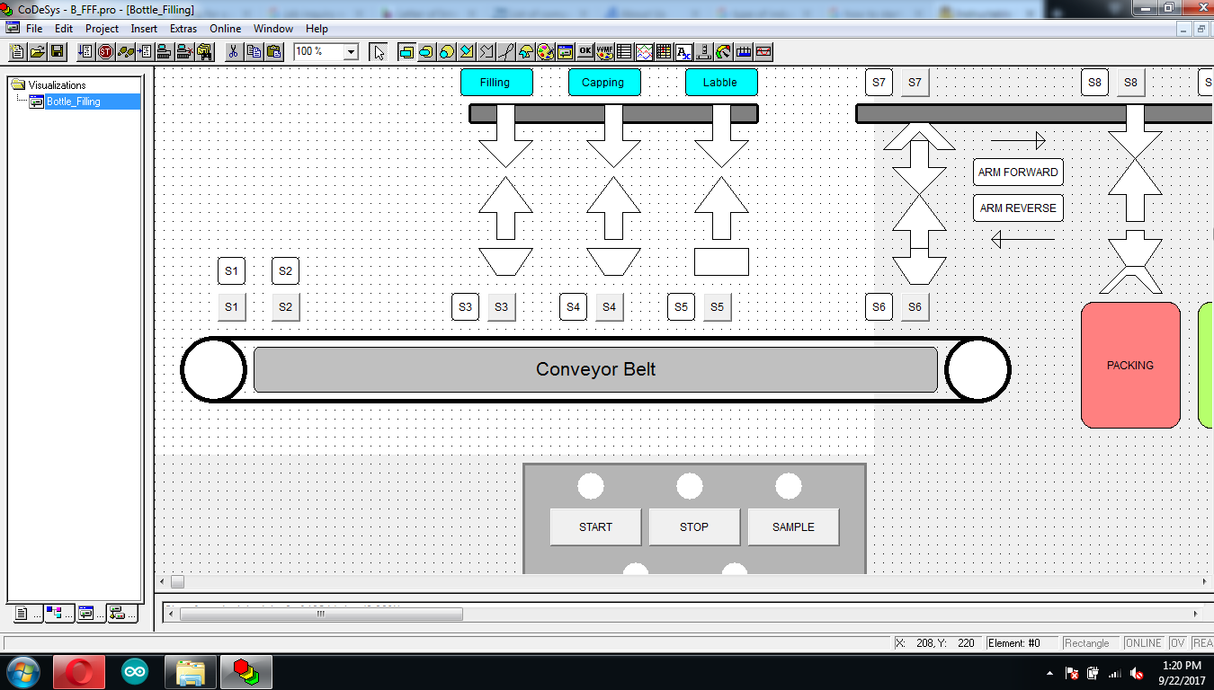1214x690 pixels.
Task: Open the Extras menu
Action: 183,28
